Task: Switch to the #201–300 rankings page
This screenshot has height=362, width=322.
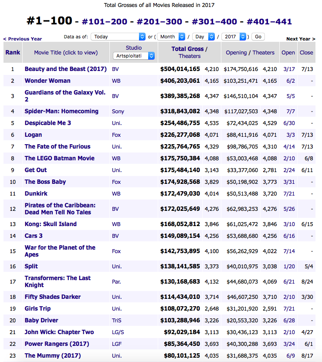Action: click(x=160, y=21)
